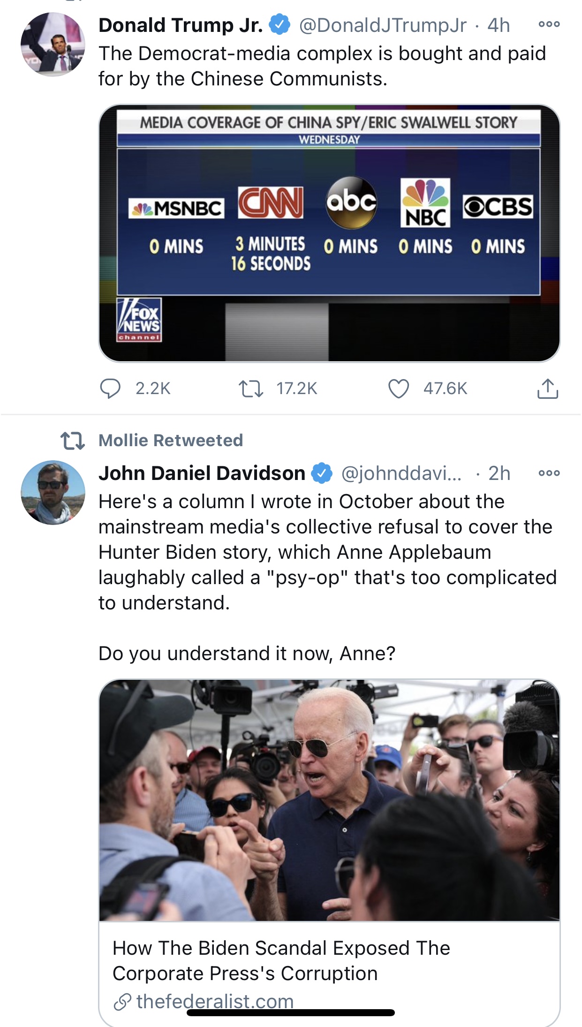The image size is (582, 1027).
Task: Open the @DonaldJTrumpJr handle
Action: [x=383, y=25]
